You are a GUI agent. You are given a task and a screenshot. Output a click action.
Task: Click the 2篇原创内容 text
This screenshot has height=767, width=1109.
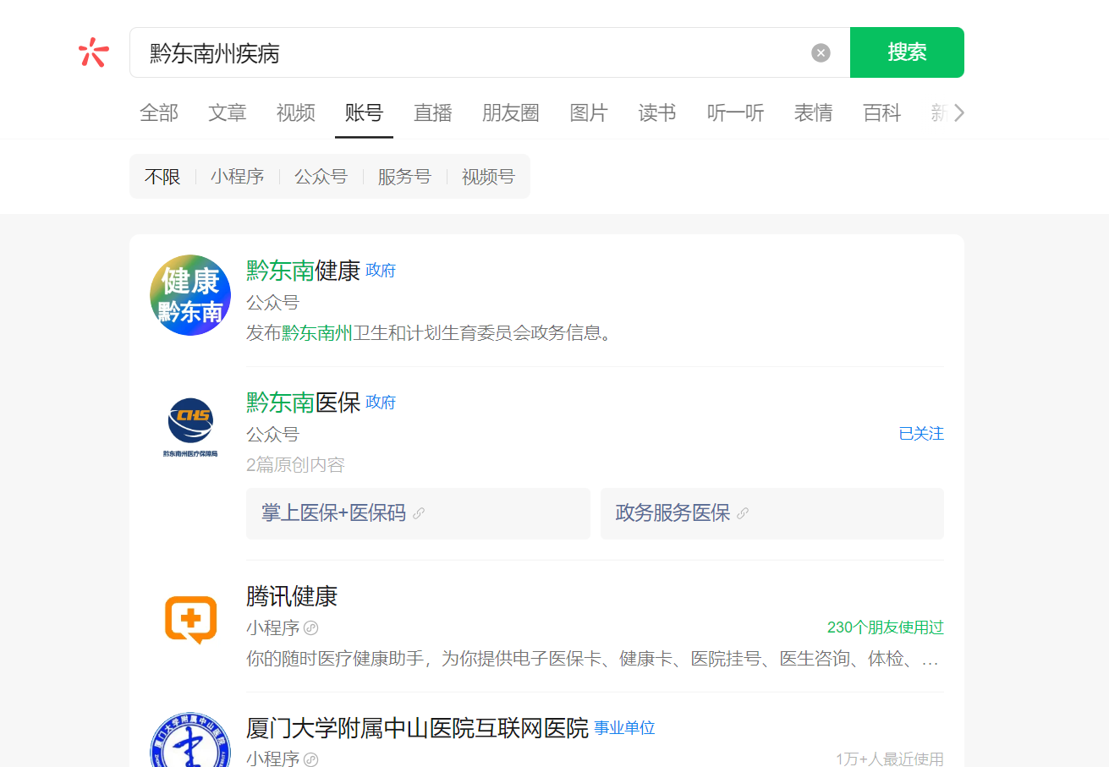(x=295, y=465)
